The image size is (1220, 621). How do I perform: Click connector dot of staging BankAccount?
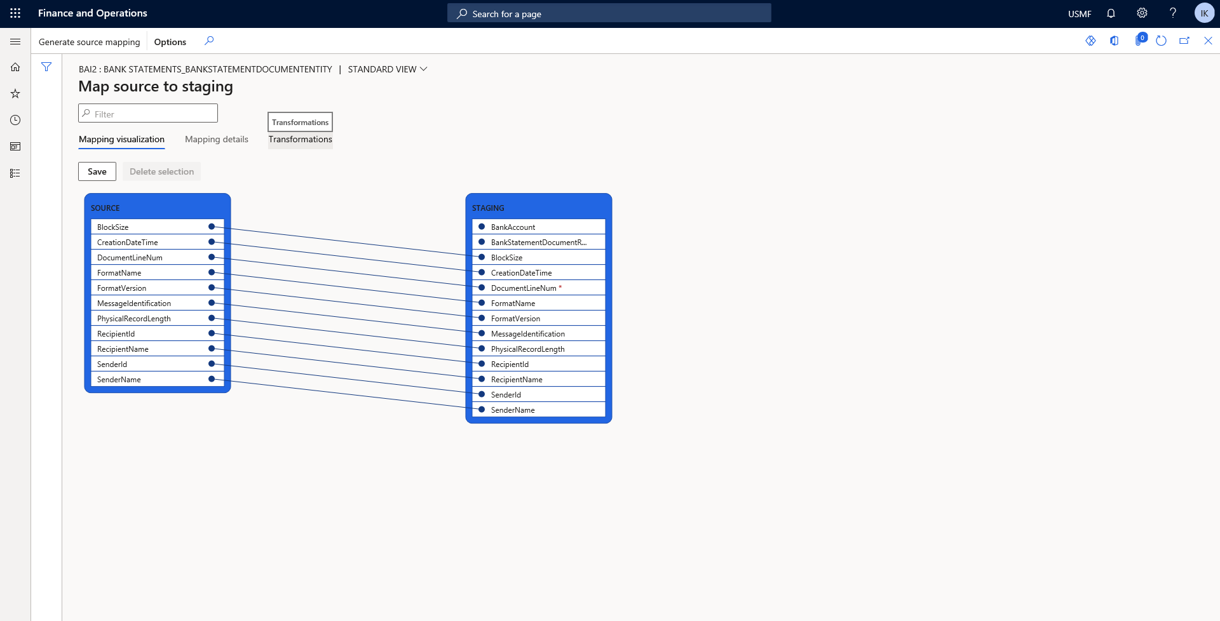click(x=482, y=227)
